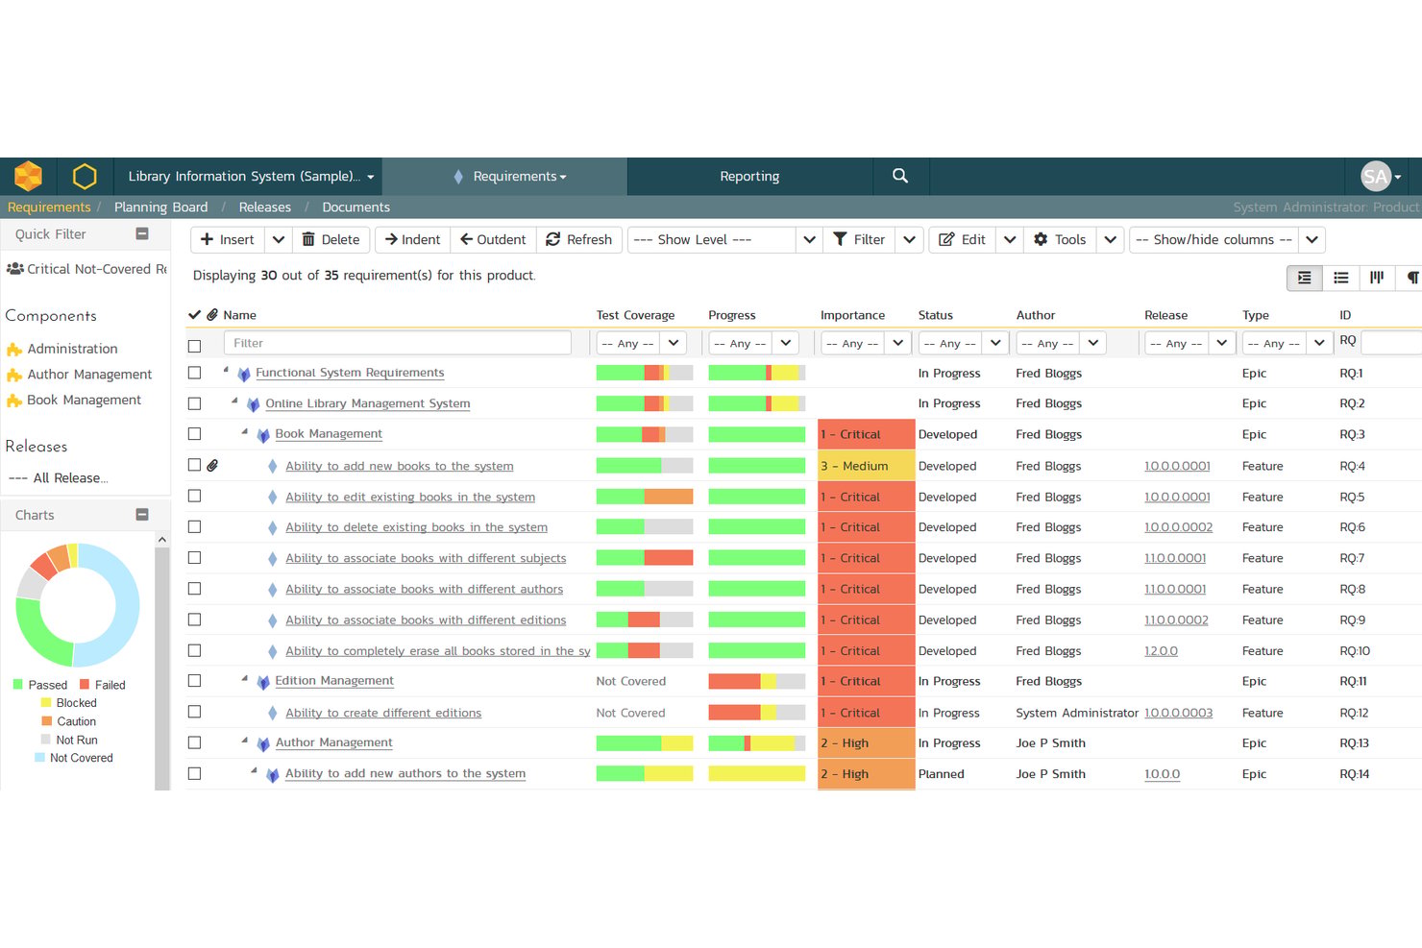This screenshot has width=1422, height=948.
Task: Collapse the Quick Filter panel
Action: (142, 233)
